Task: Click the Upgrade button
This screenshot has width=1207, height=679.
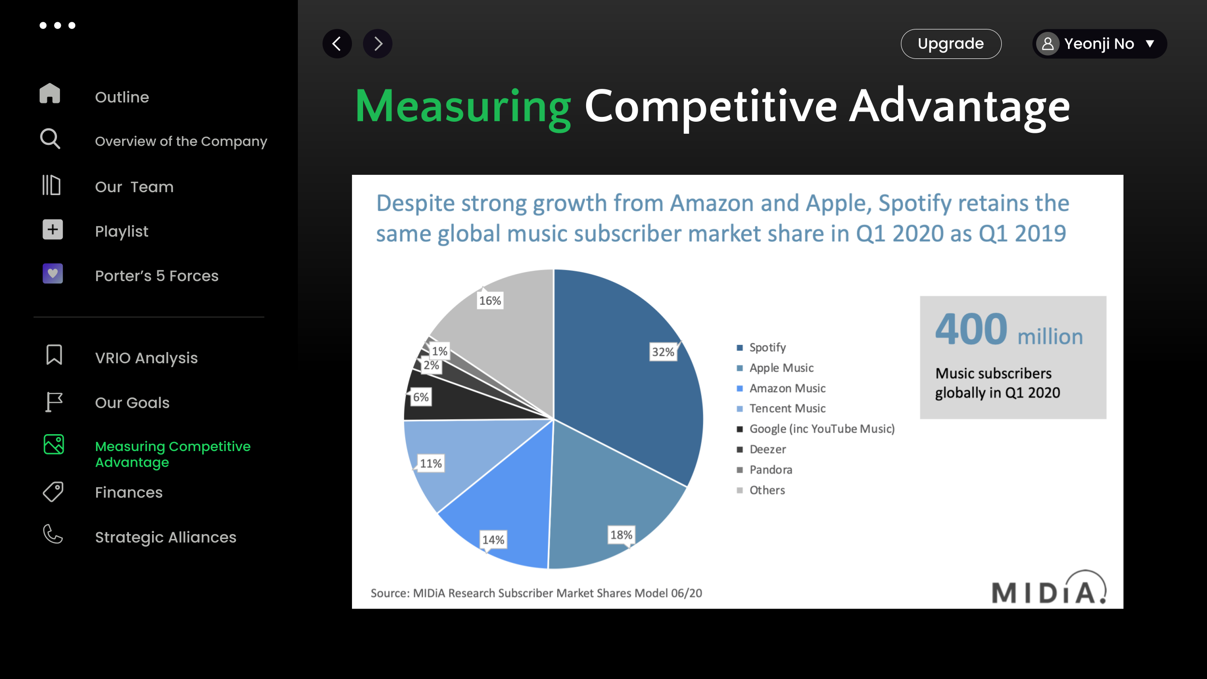Action: point(951,44)
